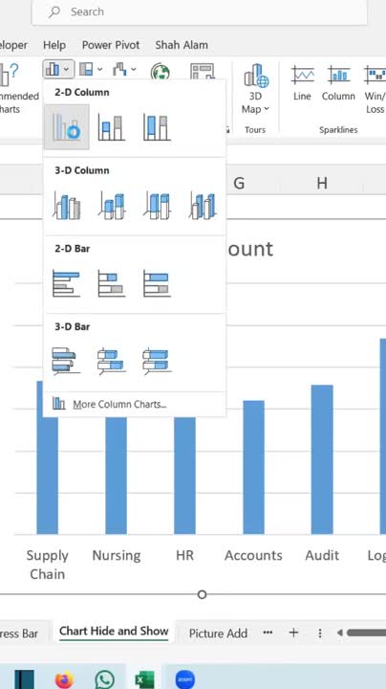Viewport: 386px width, 689px height.
Task: Choose the 3-D 100% Stacked Bar icon
Action: (157, 361)
